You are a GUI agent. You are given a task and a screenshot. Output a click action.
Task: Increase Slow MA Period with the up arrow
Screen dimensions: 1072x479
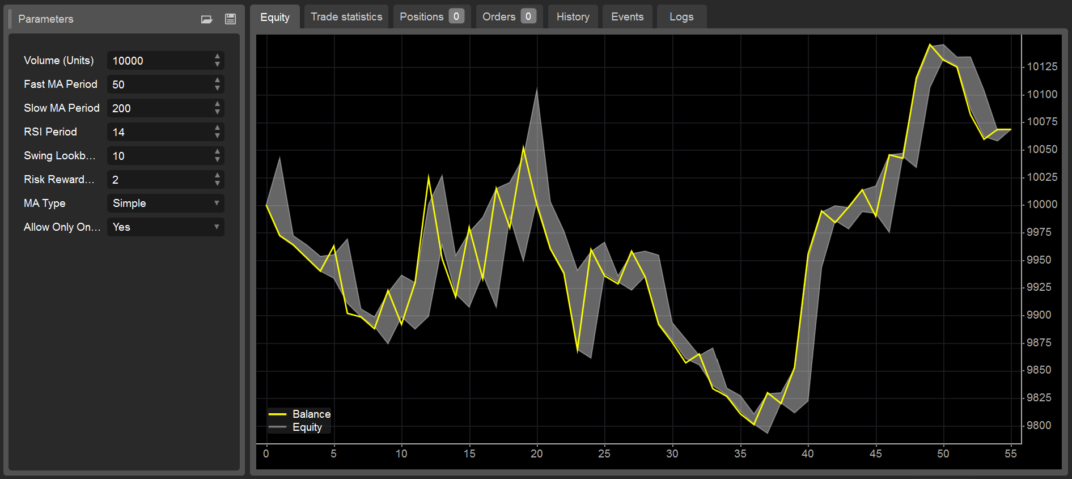coord(217,104)
